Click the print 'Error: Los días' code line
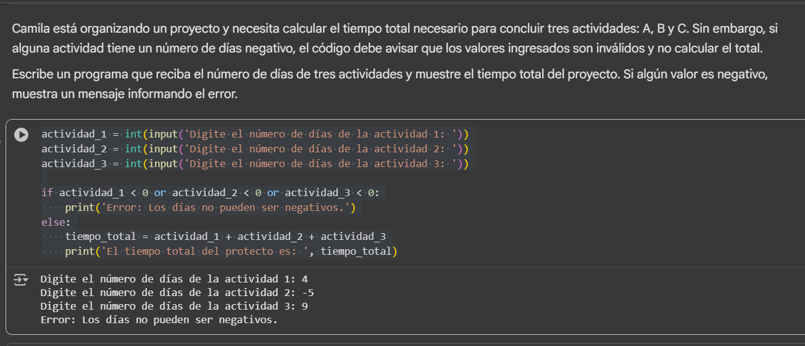This screenshot has width=805, height=346. coord(210,207)
